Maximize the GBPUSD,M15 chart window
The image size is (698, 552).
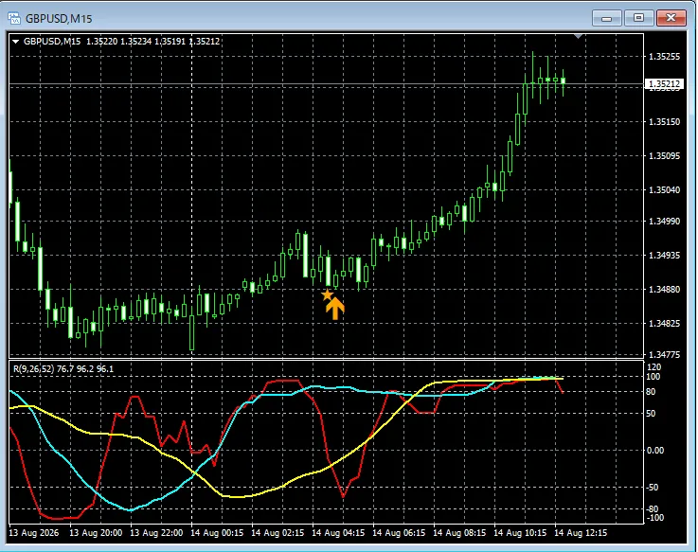point(638,18)
